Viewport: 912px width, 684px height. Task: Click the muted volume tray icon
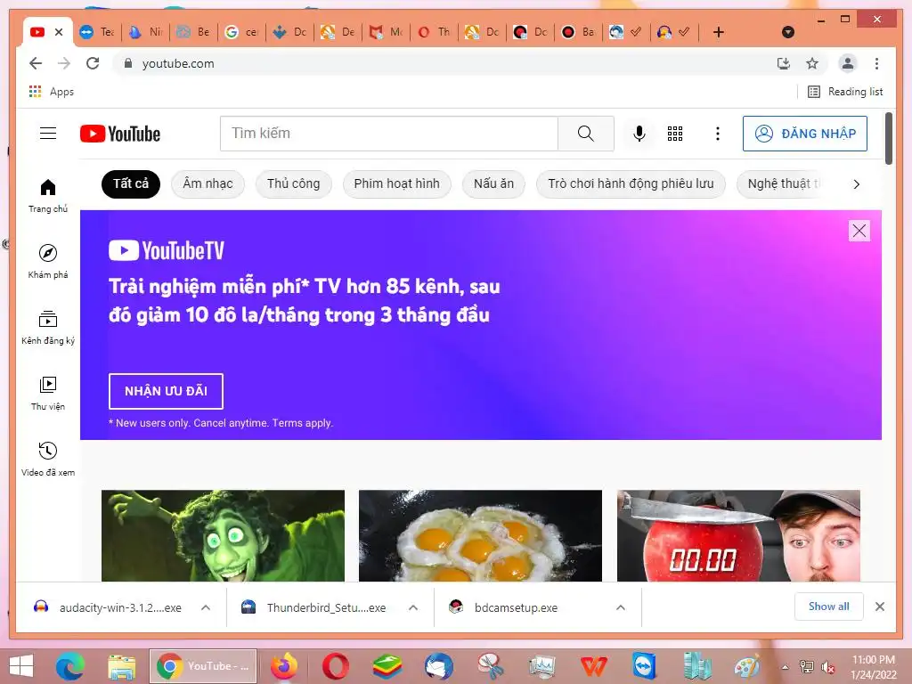coord(827,667)
